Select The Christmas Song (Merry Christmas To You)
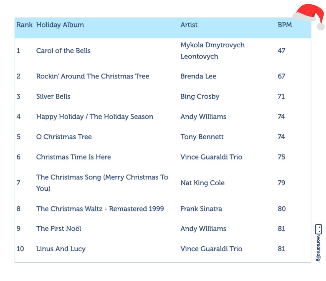 click(x=102, y=183)
